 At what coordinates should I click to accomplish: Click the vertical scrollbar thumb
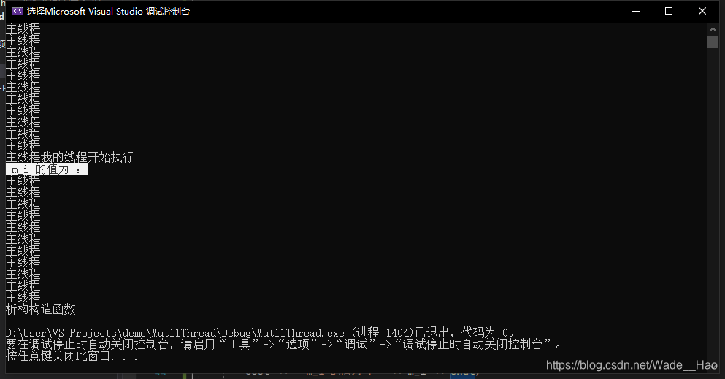pyautogui.click(x=713, y=42)
